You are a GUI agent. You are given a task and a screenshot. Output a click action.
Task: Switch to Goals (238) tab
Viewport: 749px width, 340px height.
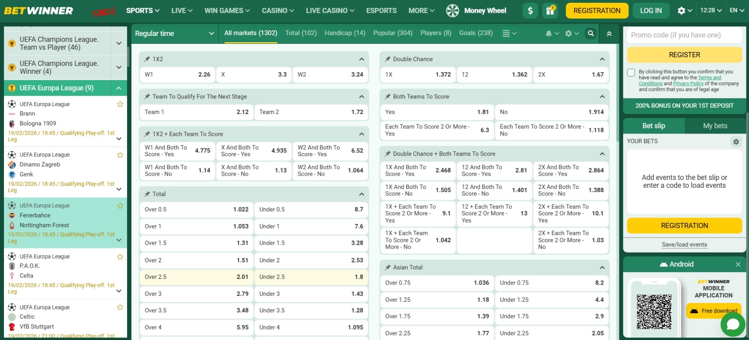pyautogui.click(x=476, y=33)
